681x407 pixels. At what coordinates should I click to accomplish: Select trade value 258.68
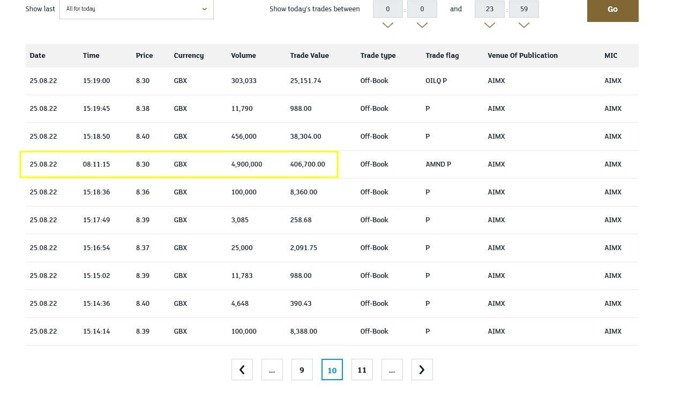301,220
